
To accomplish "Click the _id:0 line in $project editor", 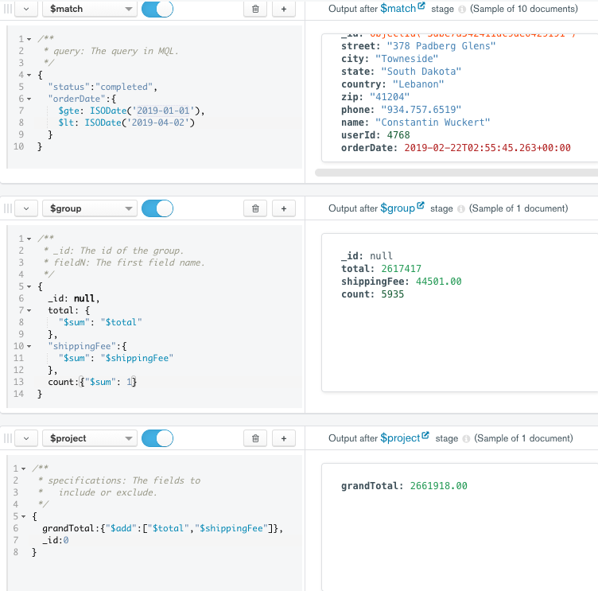I will click(56, 540).
